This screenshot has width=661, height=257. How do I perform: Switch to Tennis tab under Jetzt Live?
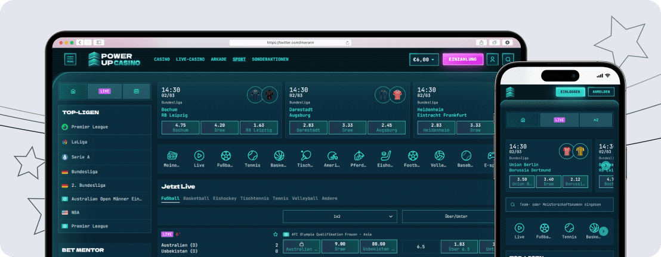pyautogui.click(x=280, y=198)
